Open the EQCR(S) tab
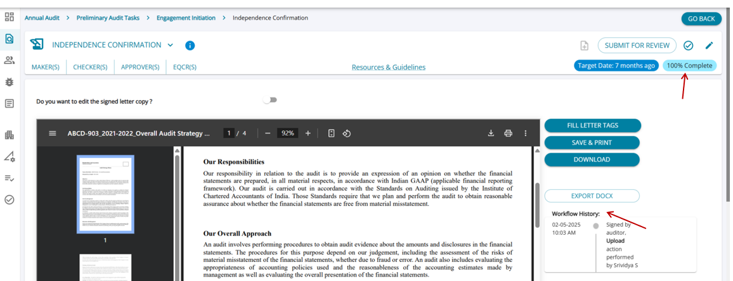733x281 pixels. point(185,66)
